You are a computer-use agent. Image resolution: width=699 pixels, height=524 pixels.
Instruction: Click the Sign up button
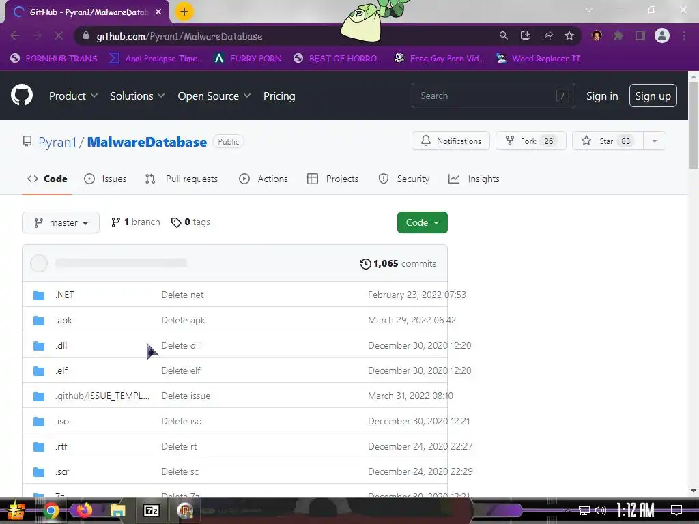(x=653, y=96)
